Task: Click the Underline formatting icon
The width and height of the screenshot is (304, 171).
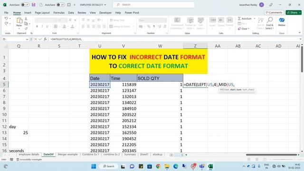Action: [47, 26]
